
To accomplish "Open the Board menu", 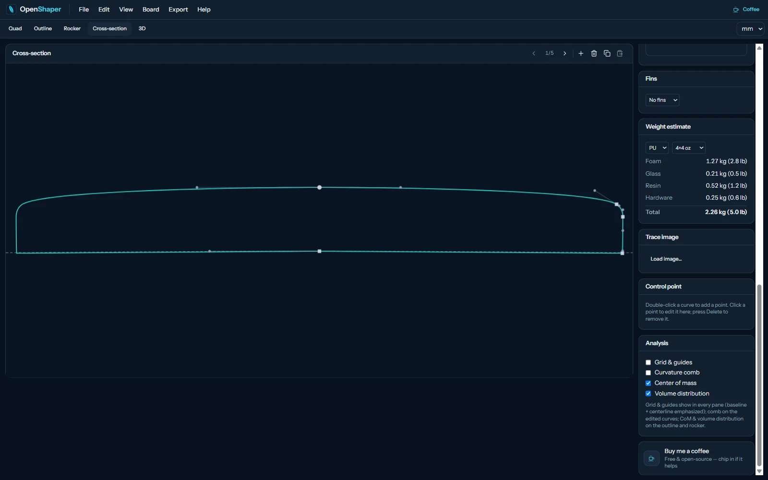I will click(151, 10).
